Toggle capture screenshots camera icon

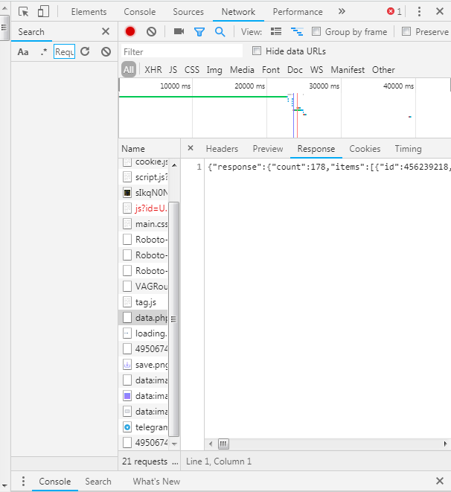[x=179, y=31]
